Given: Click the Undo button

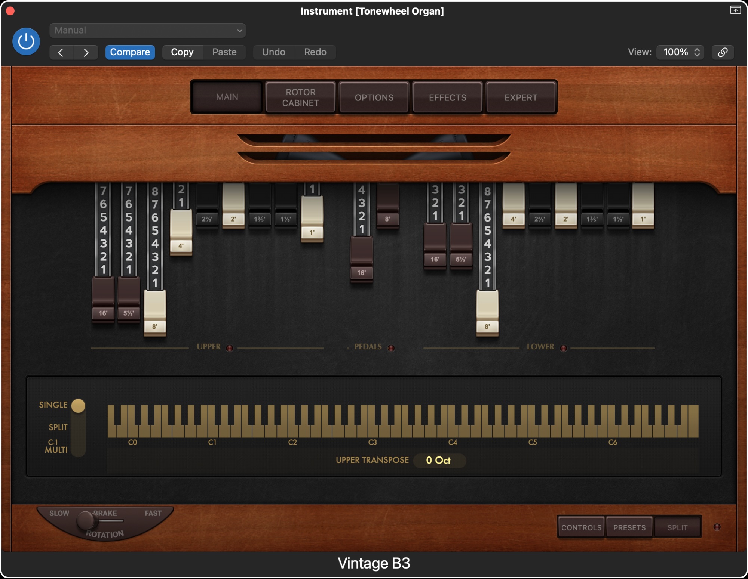Looking at the screenshot, I should [x=273, y=52].
